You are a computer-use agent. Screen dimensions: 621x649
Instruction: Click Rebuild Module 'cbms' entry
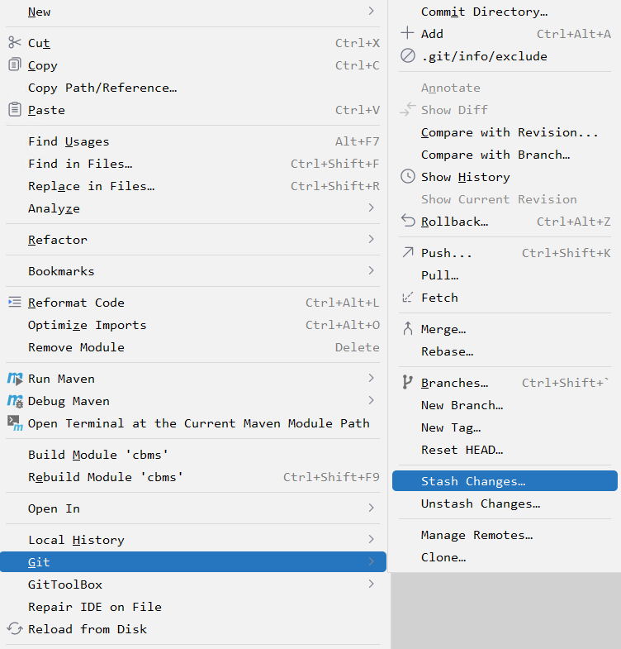[x=105, y=477]
